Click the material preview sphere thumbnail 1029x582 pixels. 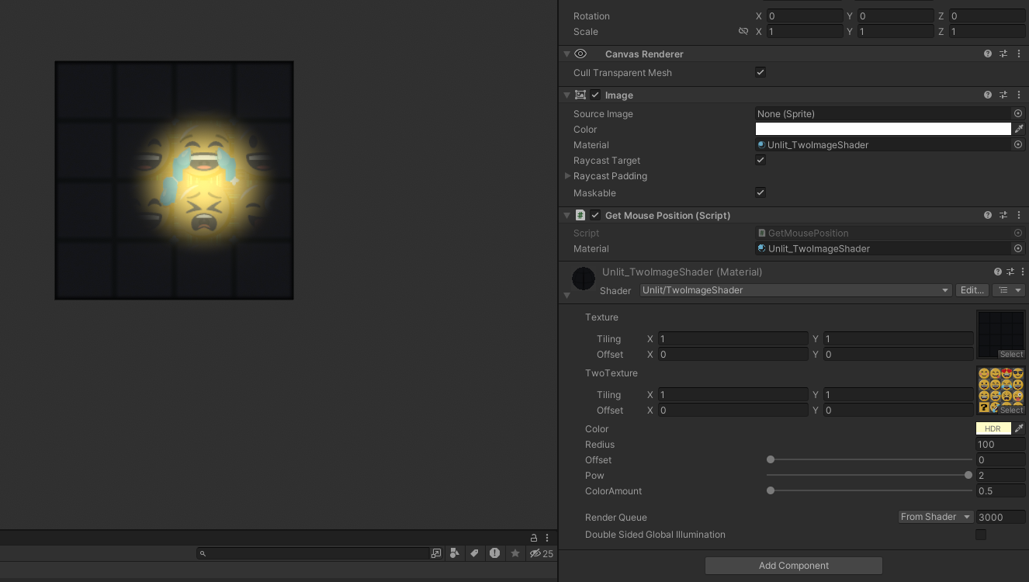point(583,278)
